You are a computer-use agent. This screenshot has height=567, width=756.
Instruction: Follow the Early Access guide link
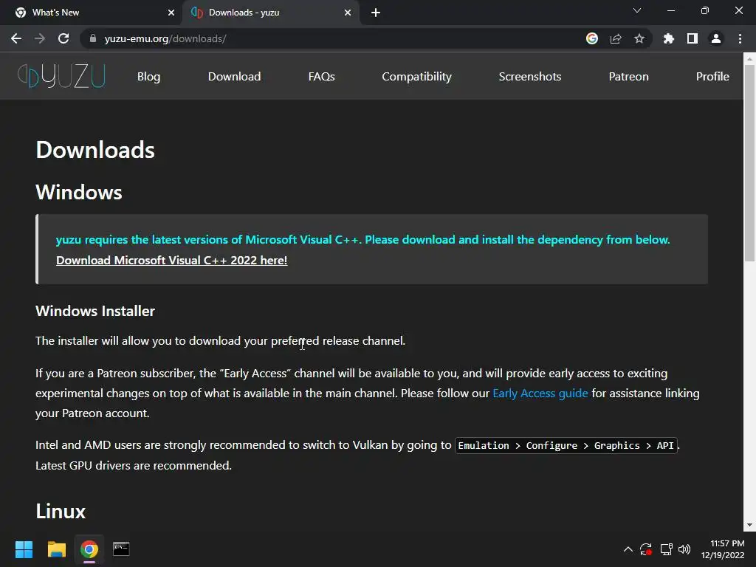point(540,394)
